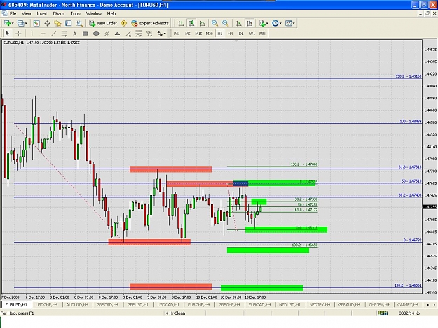438x328 pixels.
Task: Open the Help menu
Action: (111, 14)
